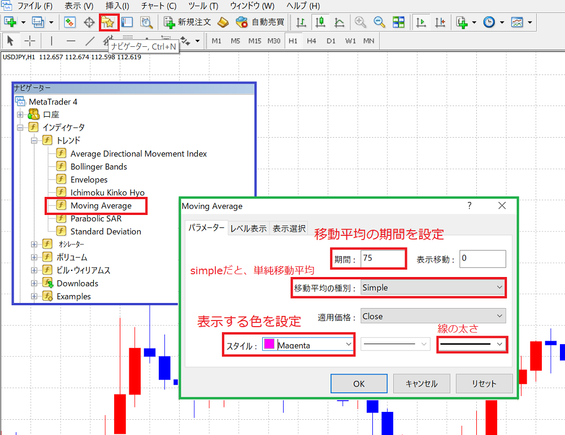Click the tile windows icon
This screenshot has height=435, width=565.
coord(398,23)
